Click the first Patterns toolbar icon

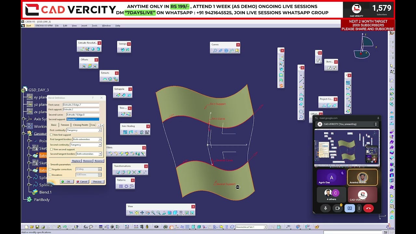(121, 186)
